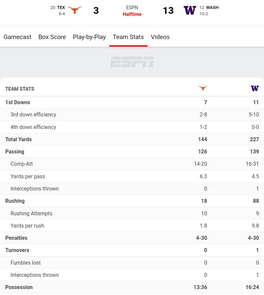Click the ESPN watermark logo
264x295 pixels.
132,62
